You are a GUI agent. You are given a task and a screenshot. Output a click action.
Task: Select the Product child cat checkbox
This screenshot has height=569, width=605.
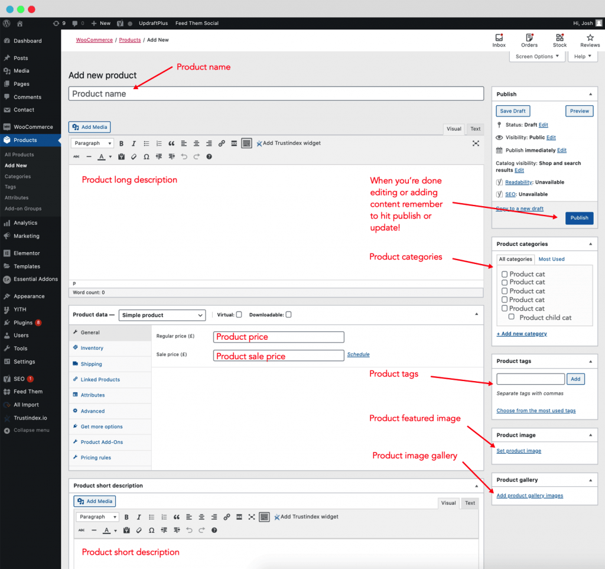pyautogui.click(x=512, y=316)
